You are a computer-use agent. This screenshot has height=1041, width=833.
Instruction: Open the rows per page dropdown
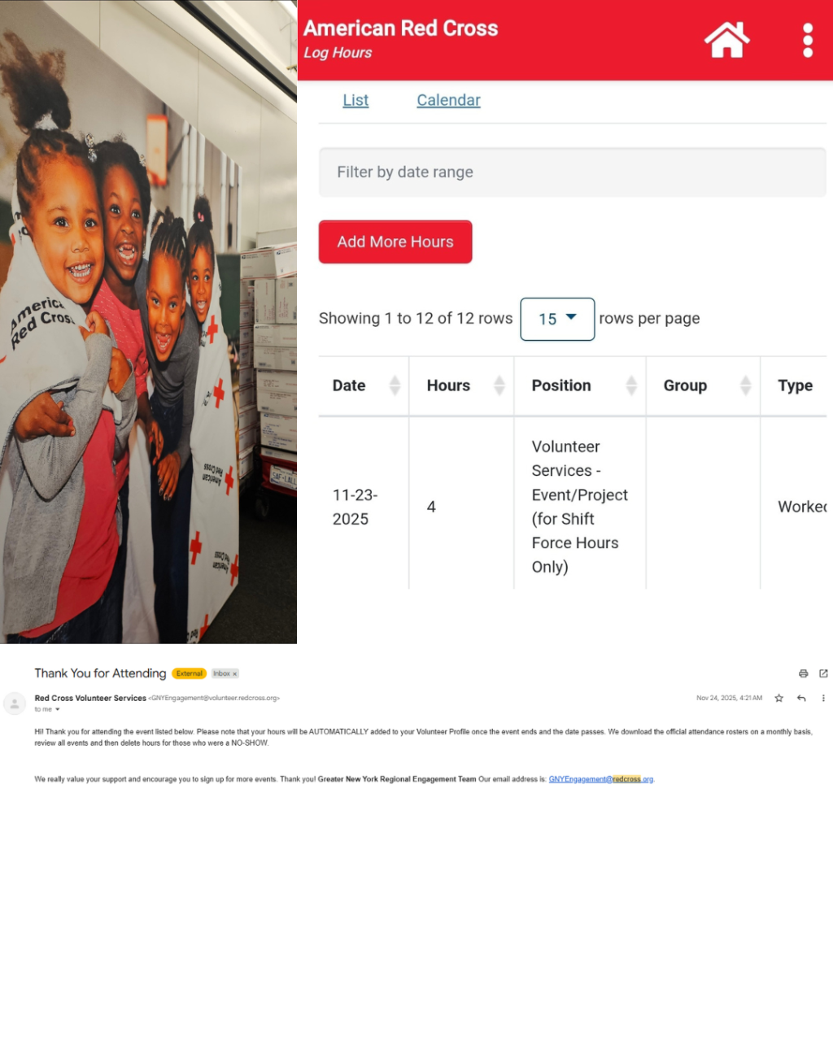pos(557,319)
